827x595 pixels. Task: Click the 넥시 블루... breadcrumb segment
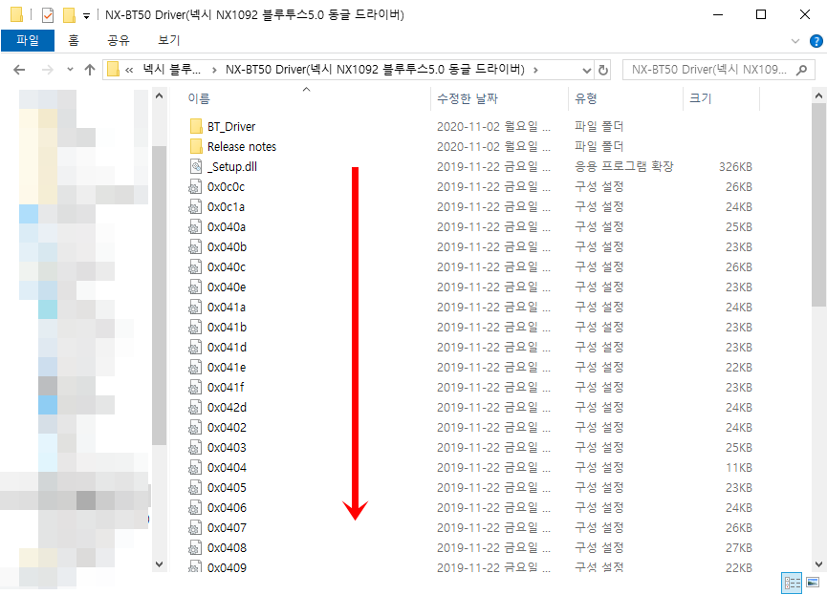[x=172, y=70]
